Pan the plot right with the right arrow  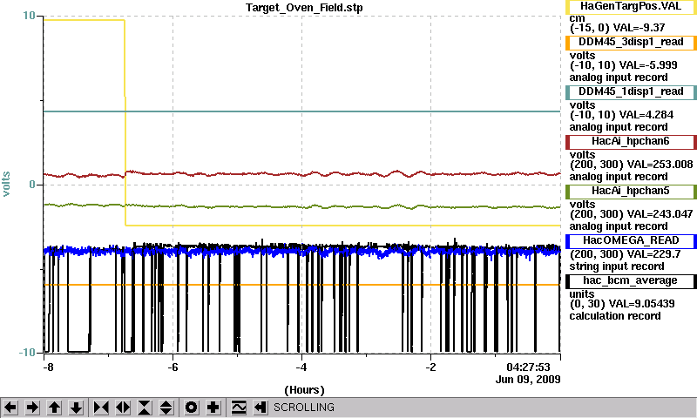32,408
